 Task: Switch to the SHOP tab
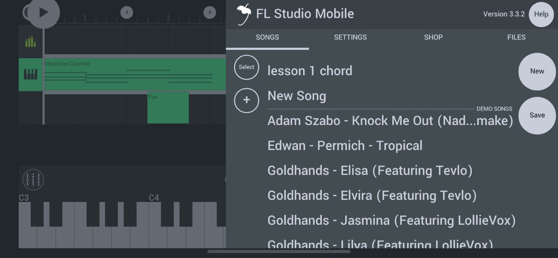point(433,38)
